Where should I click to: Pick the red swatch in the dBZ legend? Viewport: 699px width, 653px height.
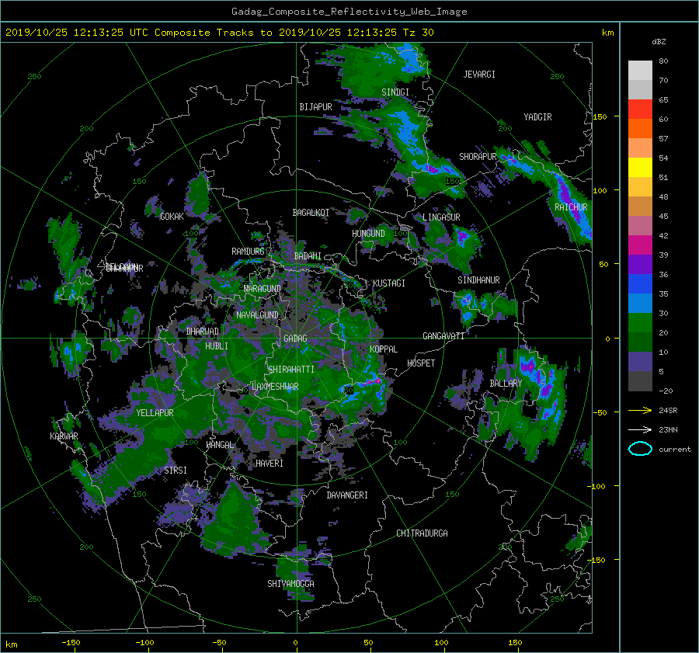coord(640,109)
